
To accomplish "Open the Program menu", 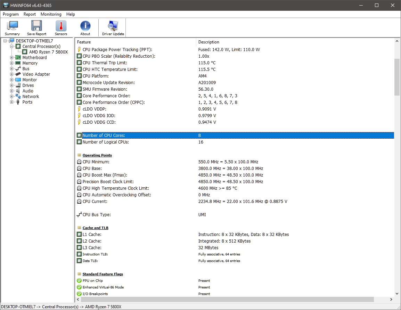I will pyautogui.click(x=10, y=14).
